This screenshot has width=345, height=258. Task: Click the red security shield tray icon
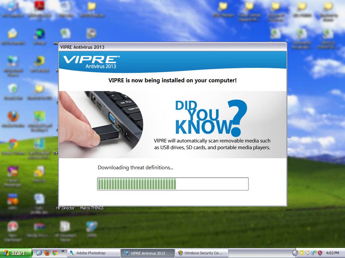[x=320, y=253]
